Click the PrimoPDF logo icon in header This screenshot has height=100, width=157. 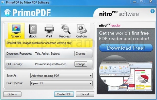[x=7, y=13]
